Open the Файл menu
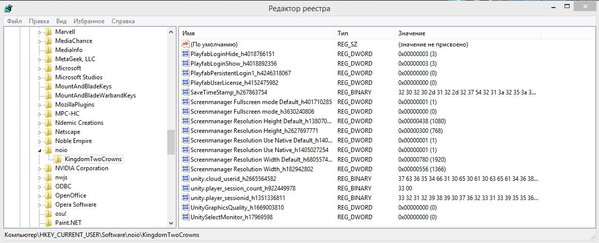Screen dimensions: 599x243 coord(15,21)
